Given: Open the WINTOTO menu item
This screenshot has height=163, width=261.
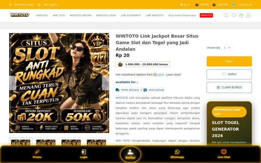Looking at the screenshot, I should click(x=42, y=15).
